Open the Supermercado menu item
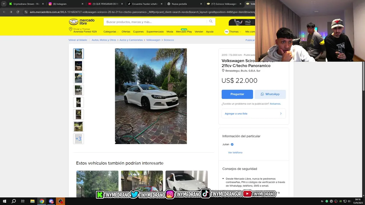Viewport: 365px width, 205px height. click(x=155, y=32)
